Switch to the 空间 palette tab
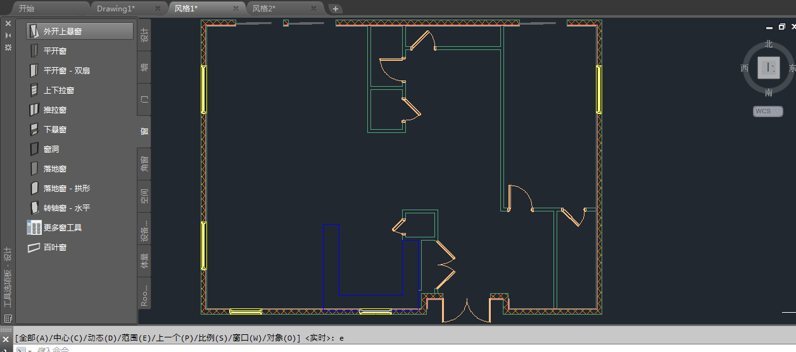The height and width of the screenshot is (352, 796). tap(144, 196)
